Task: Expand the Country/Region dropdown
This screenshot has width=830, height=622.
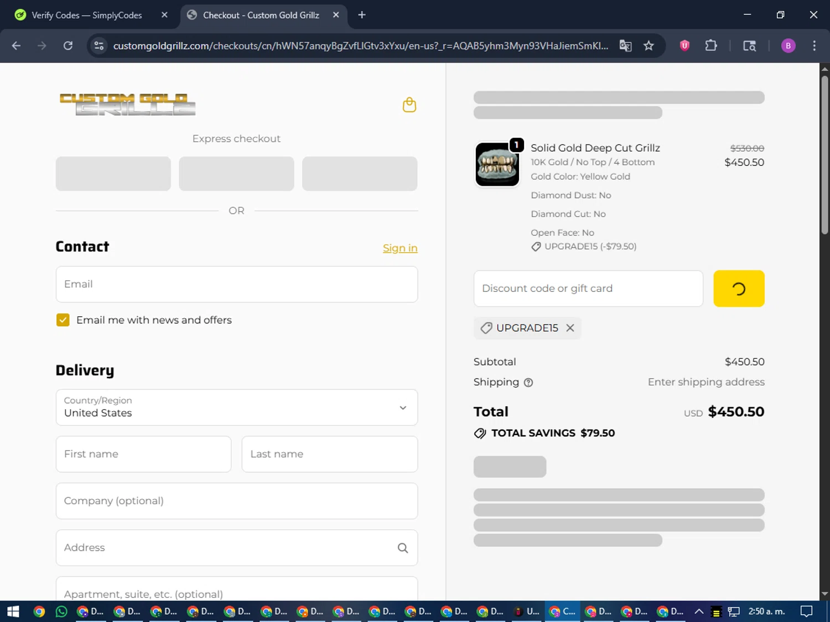Action: point(237,407)
